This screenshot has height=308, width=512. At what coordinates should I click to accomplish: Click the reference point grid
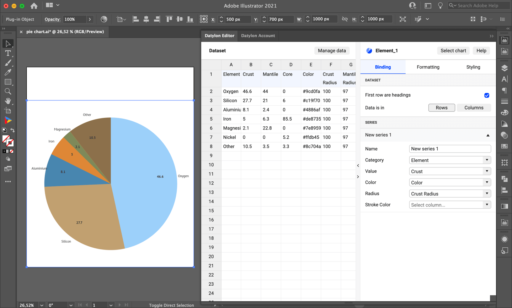204,19
